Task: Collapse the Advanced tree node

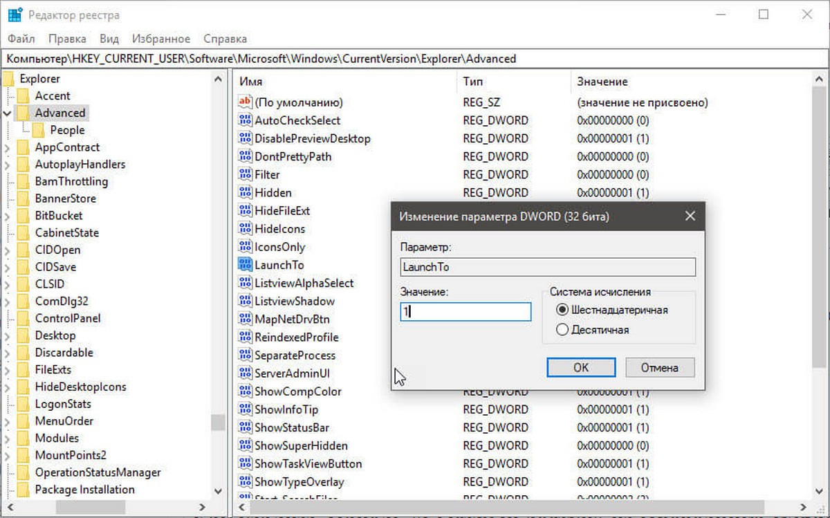Action: click(7, 113)
